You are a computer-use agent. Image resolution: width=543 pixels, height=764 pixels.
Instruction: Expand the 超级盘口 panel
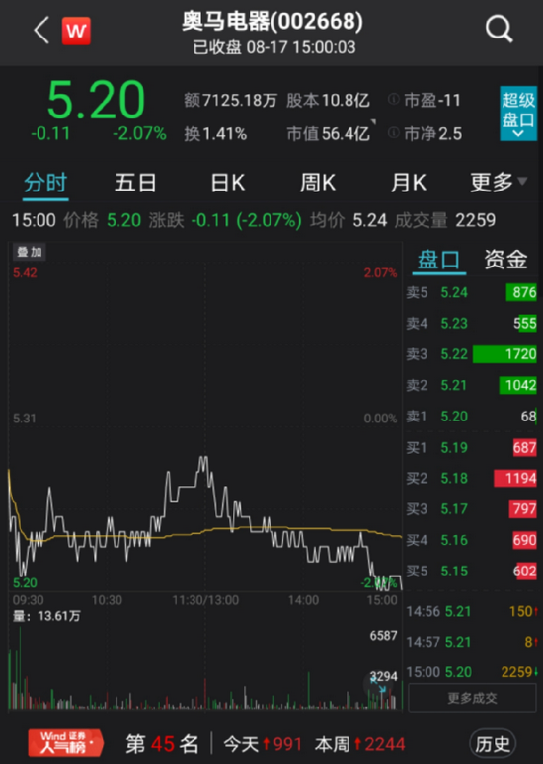(518, 114)
